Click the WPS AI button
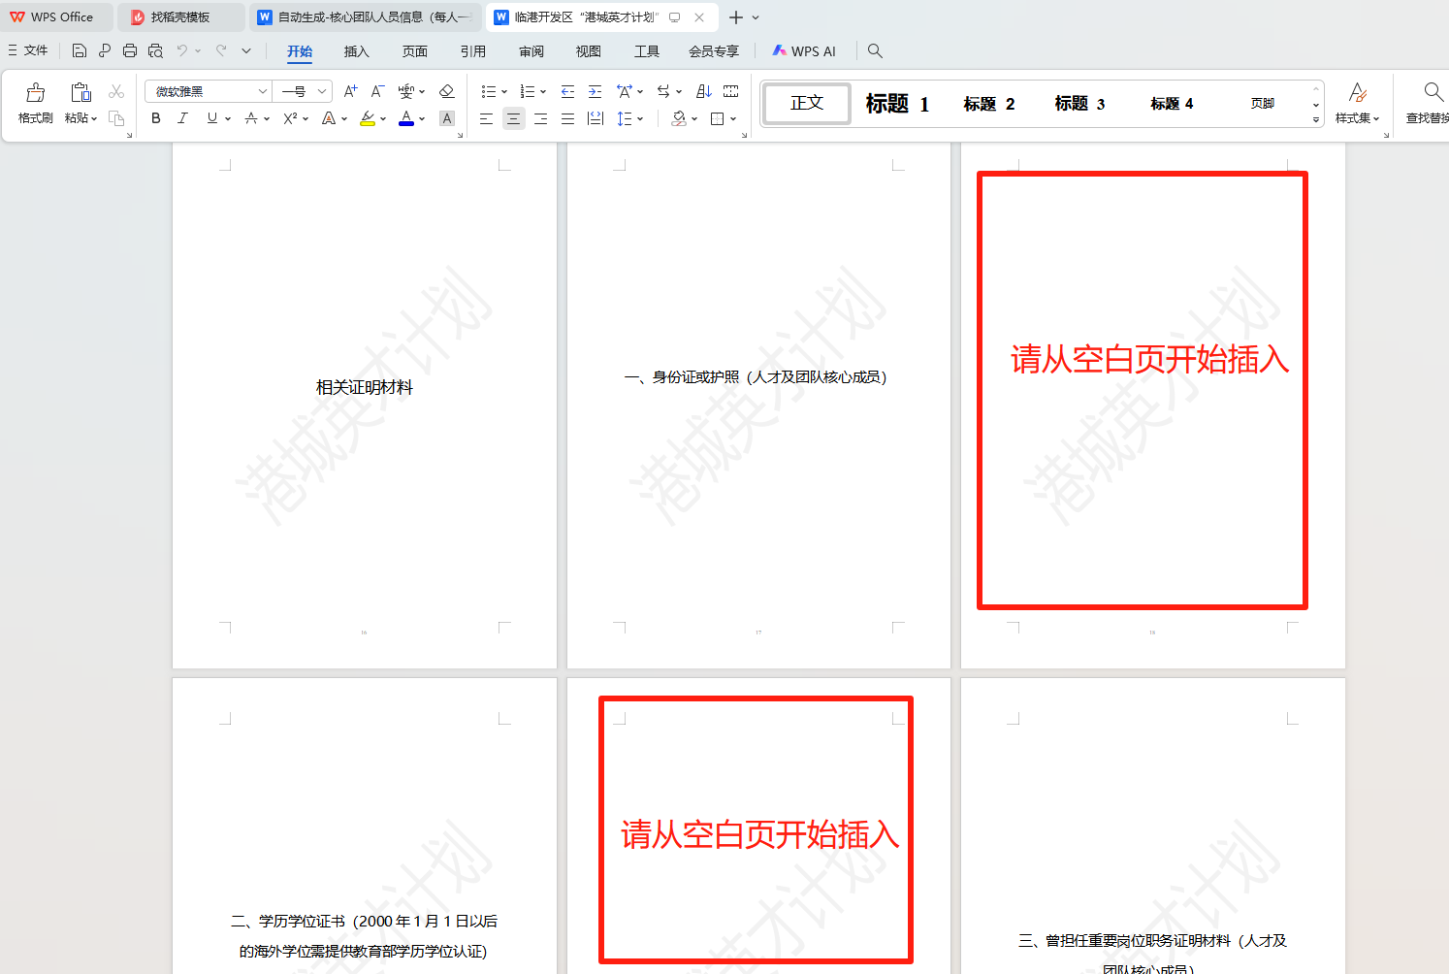Viewport: 1449px width, 974px height. pyautogui.click(x=804, y=51)
